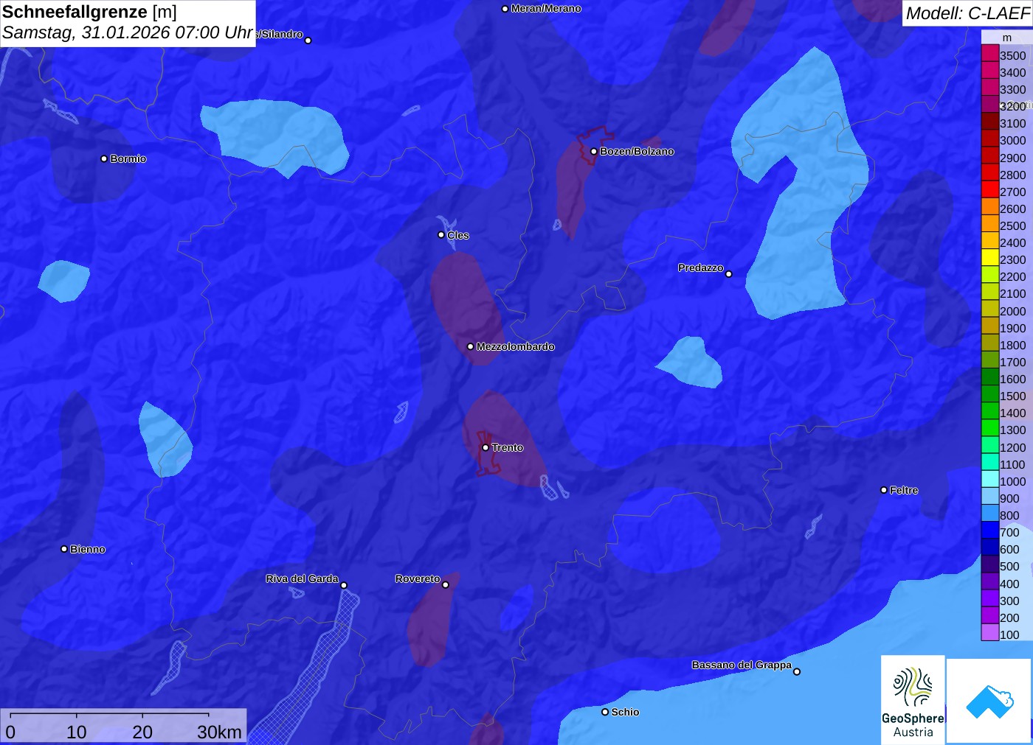This screenshot has width=1033, height=745.
Task: Select the Schio marker dot
Action: pyautogui.click(x=605, y=712)
